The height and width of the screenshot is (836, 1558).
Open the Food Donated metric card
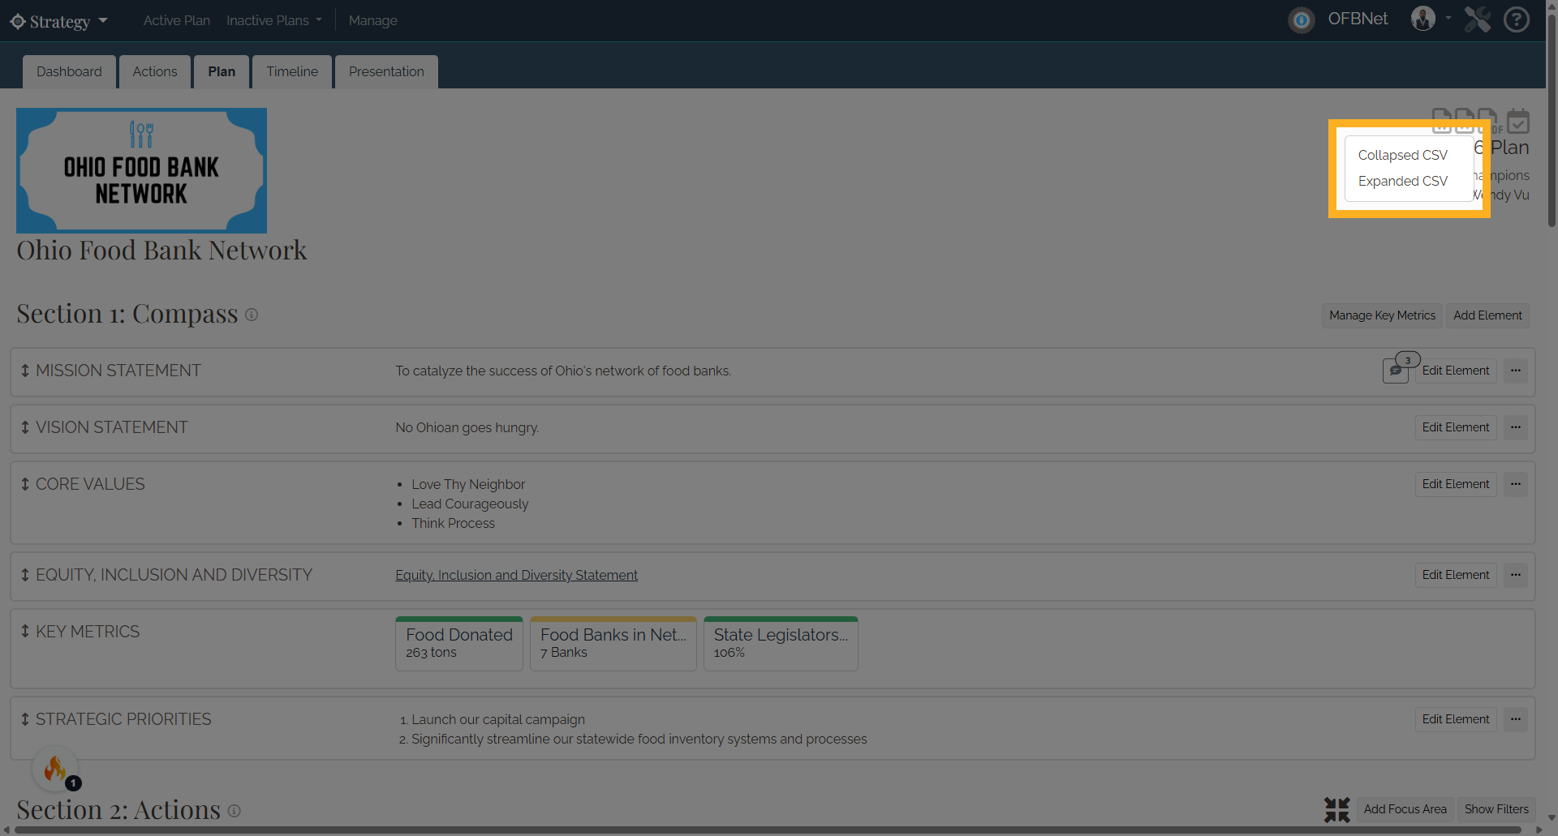(459, 644)
